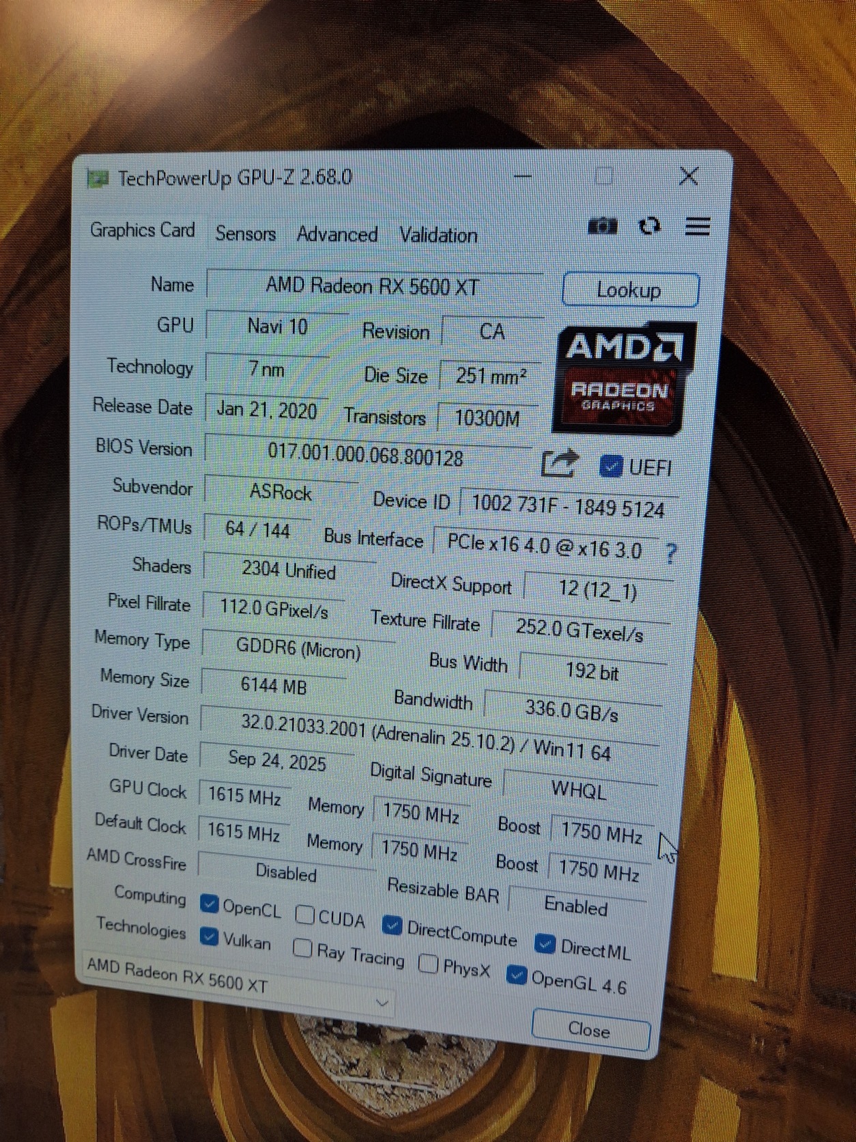The width and height of the screenshot is (856, 1142).
Task: Click the Name field AMD Radeon RX 5600 XT
Action: (374, 285)
